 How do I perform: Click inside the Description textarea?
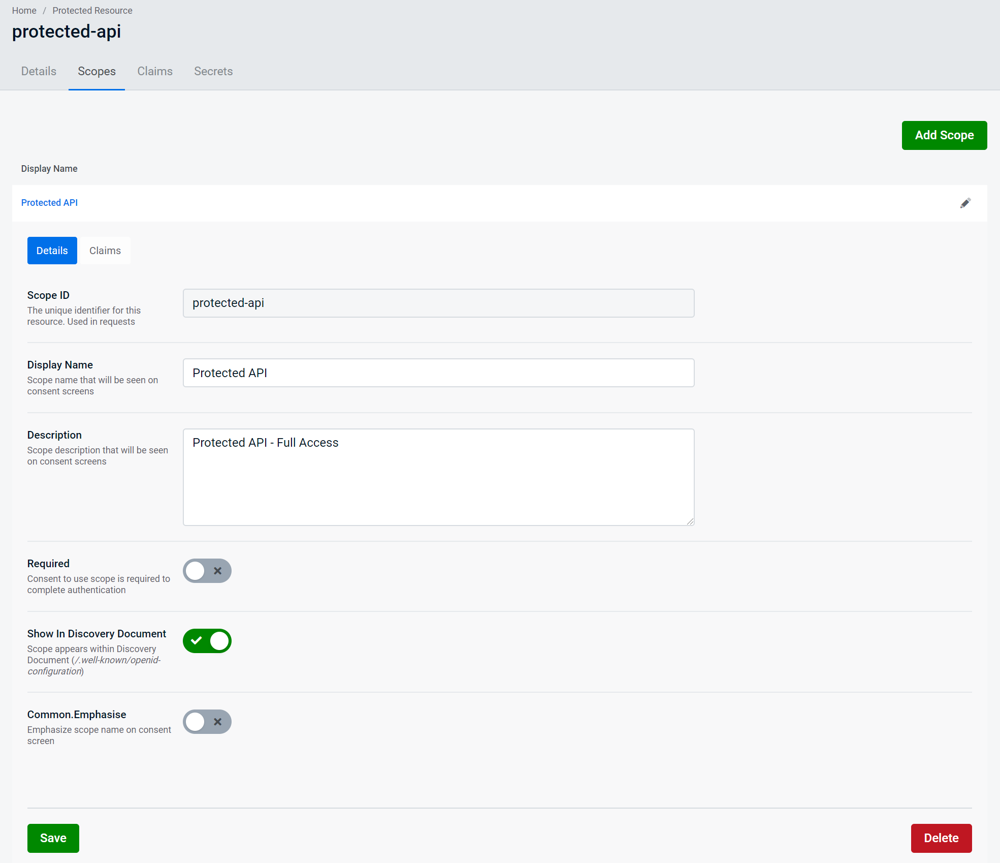tap(438, 477)
